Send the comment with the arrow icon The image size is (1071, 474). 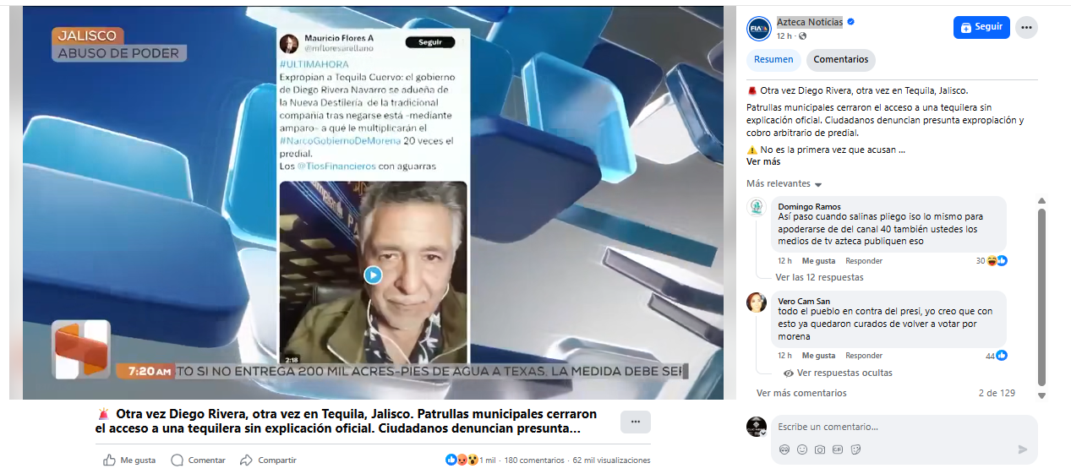(1023, 449)
